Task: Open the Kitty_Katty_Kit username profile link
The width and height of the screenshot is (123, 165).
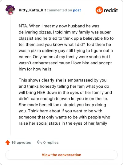Action: (x=32, y=10)
